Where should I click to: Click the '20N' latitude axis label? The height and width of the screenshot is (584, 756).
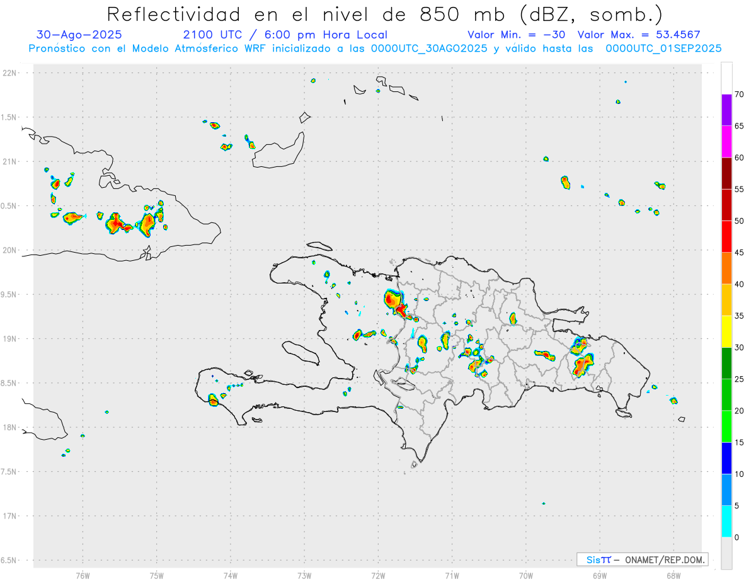tap(11, 250)
